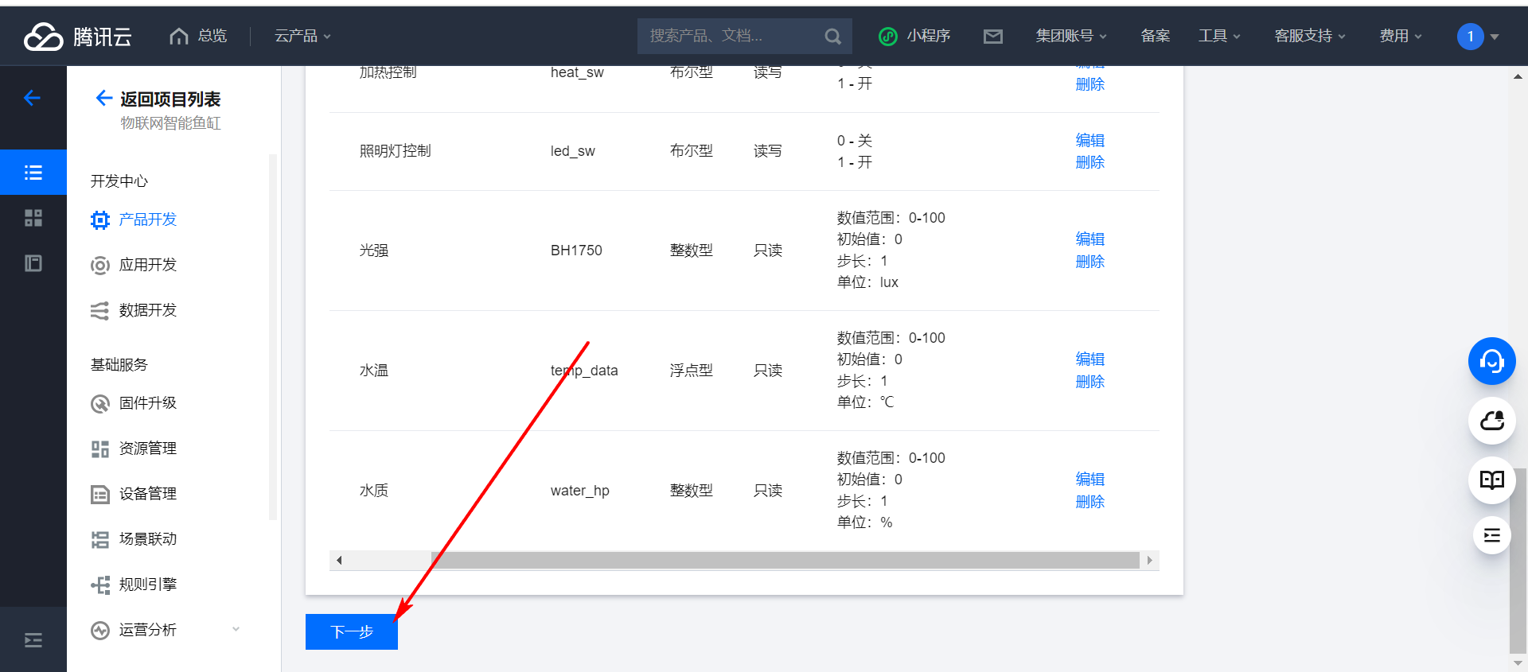Viewport: 1528px width, 672px height.
Task: Select 设备管理 in the sidebar
Action: pyautogui.click(x=148, y=494)
